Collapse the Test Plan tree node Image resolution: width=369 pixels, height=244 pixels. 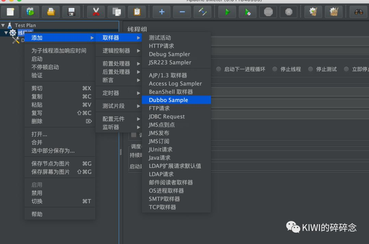pyautogui.click(x=3, y=25)
